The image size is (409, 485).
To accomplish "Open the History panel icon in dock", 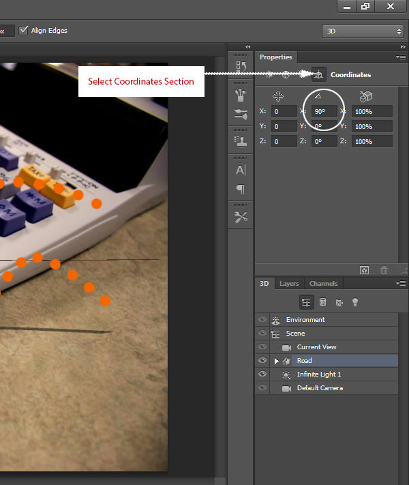I will pos(241,66).
